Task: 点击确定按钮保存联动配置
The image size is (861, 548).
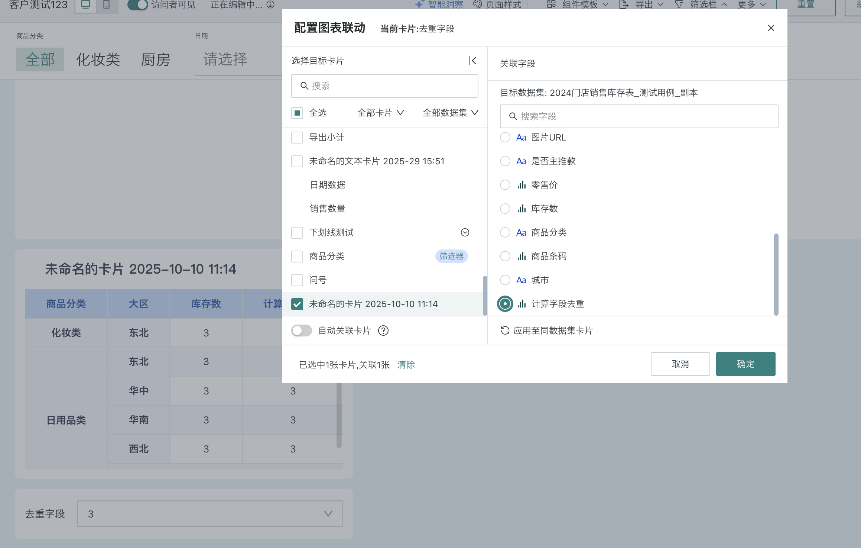Action: click(745, 364)
